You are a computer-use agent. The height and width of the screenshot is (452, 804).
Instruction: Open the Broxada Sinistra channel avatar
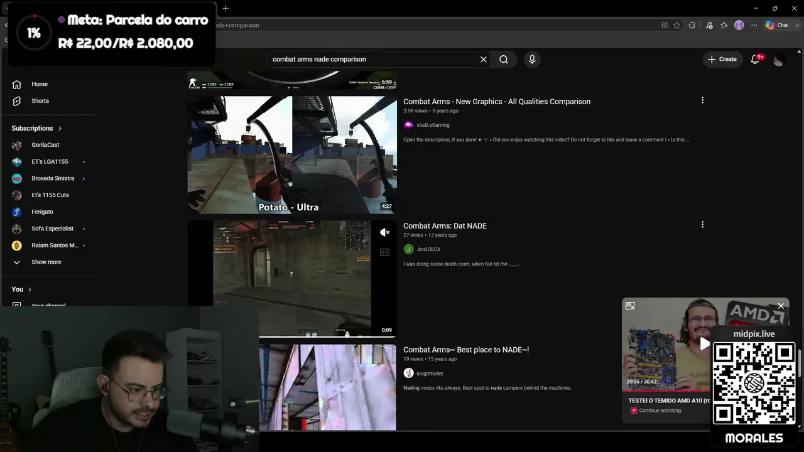tap(17, 178)
